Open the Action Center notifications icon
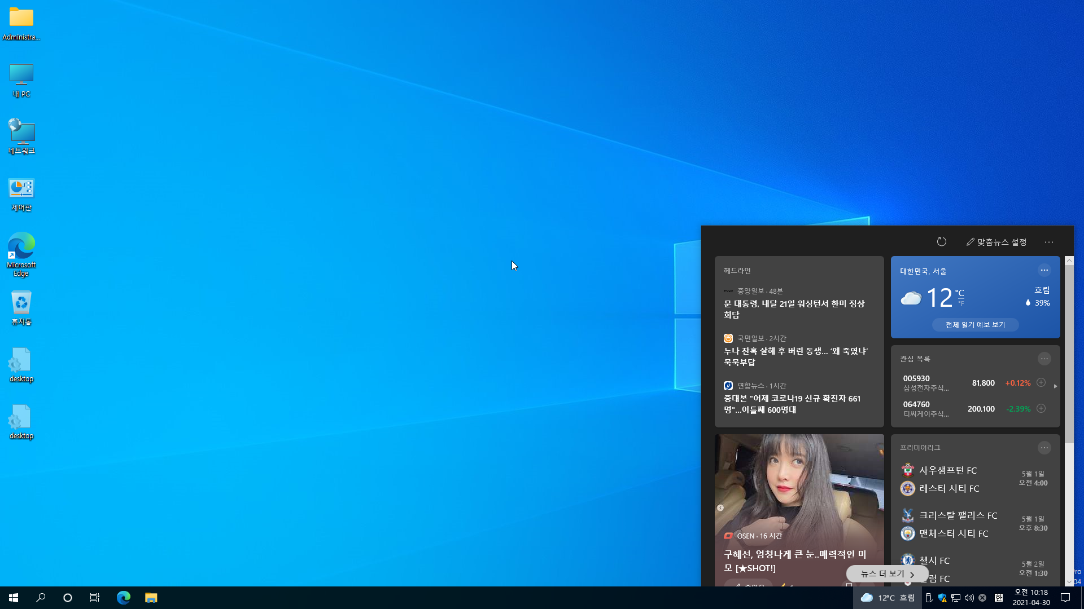This screenshot has height=609, width=1084. point(1065,598)
